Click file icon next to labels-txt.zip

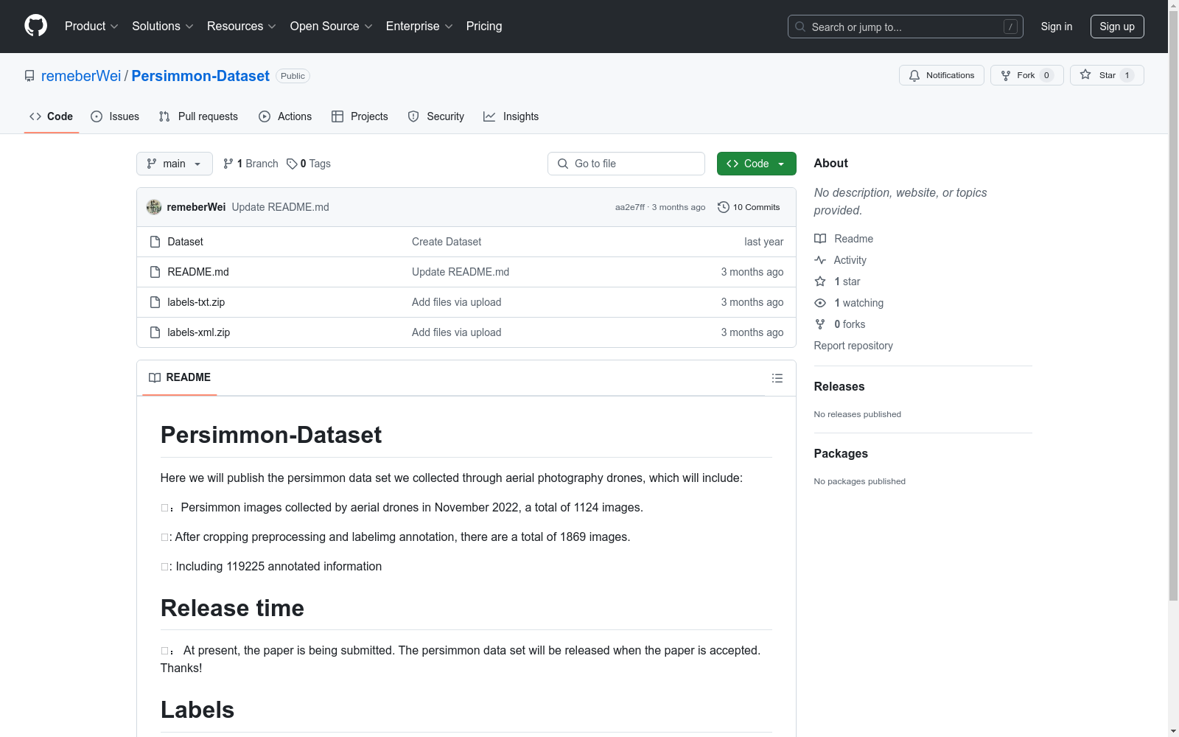[155, 302]
